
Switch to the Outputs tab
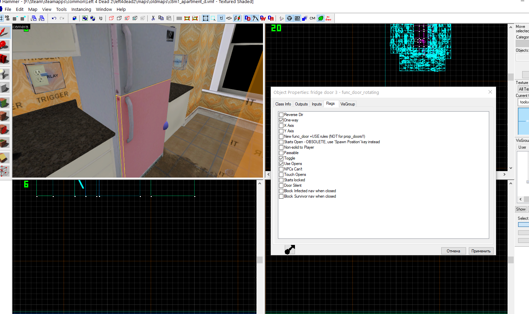301,104
